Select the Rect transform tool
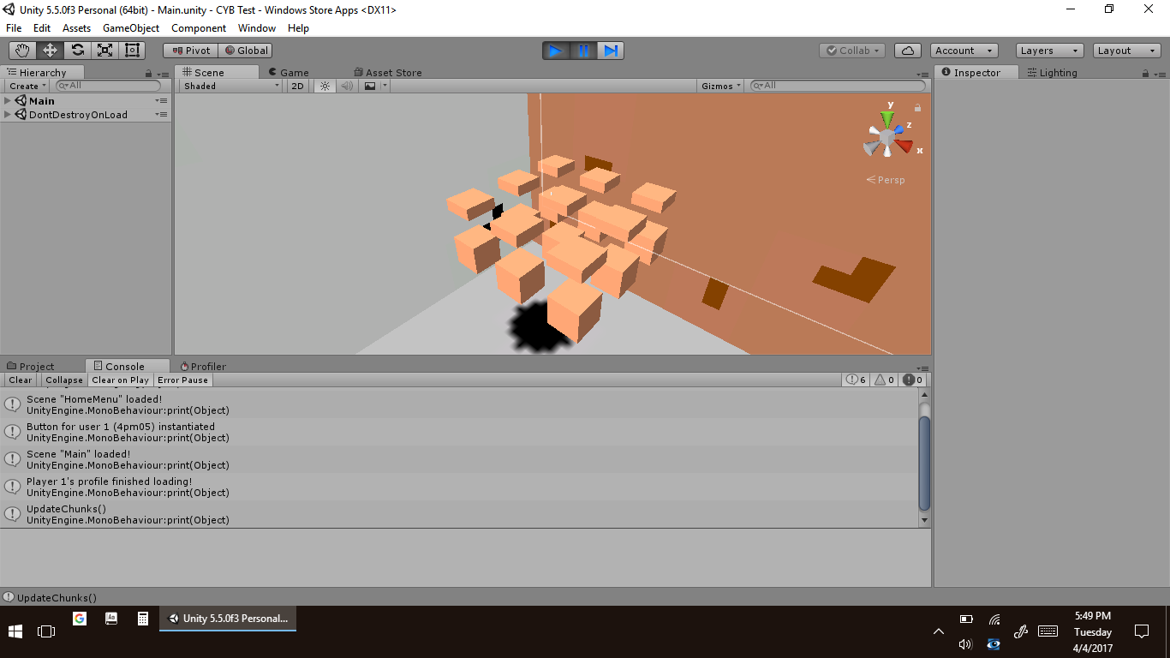The height and width of the screenshot is (658, 1170). pyautogui.click(x=132, y=51)
